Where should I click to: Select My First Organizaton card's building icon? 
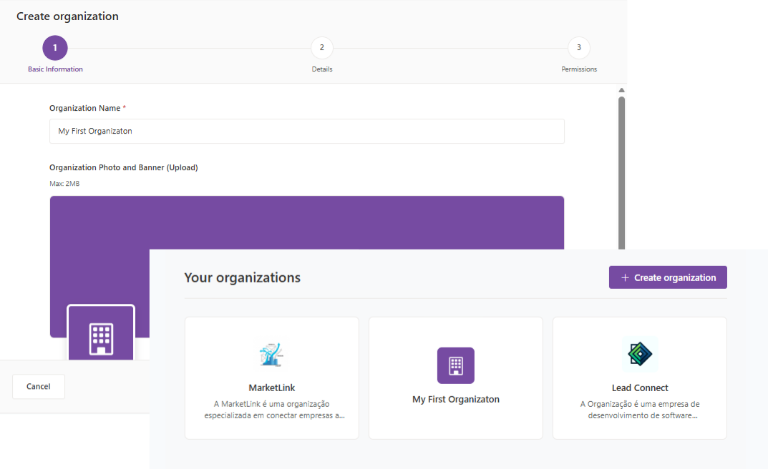tap(455, 365)
